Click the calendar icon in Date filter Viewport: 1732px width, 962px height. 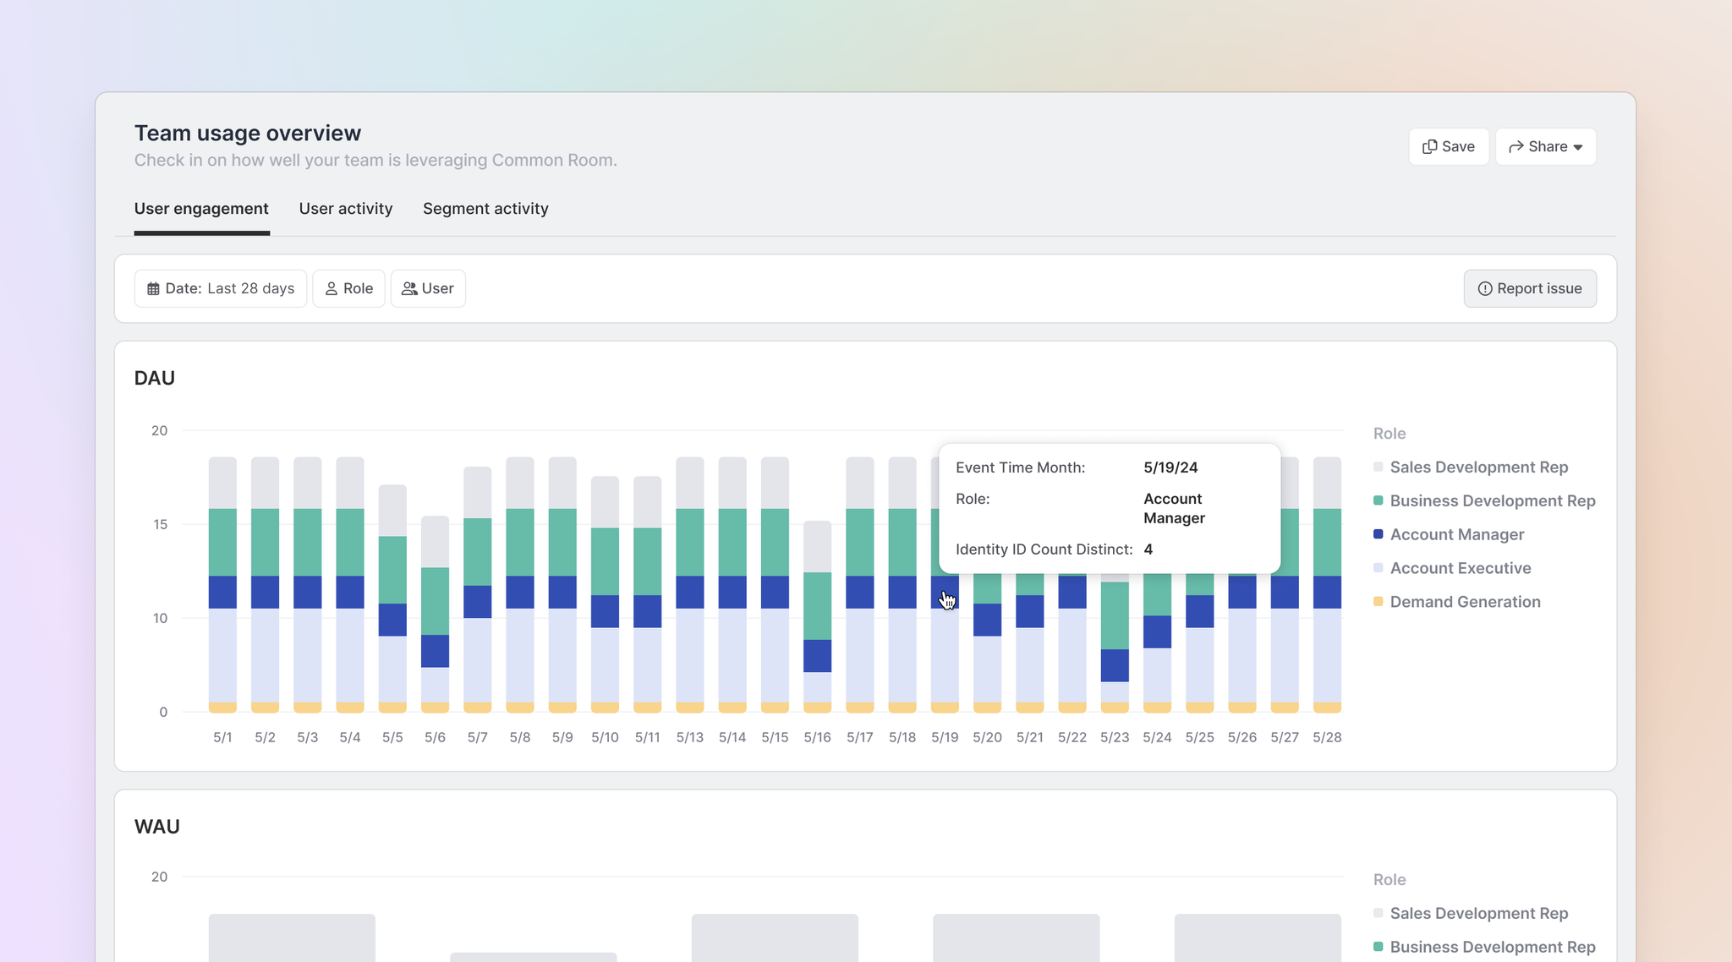(153, 289)
